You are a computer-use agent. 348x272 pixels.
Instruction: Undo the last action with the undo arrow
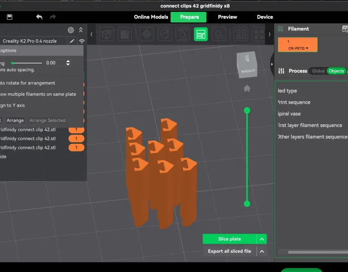(x=39, y=17)
